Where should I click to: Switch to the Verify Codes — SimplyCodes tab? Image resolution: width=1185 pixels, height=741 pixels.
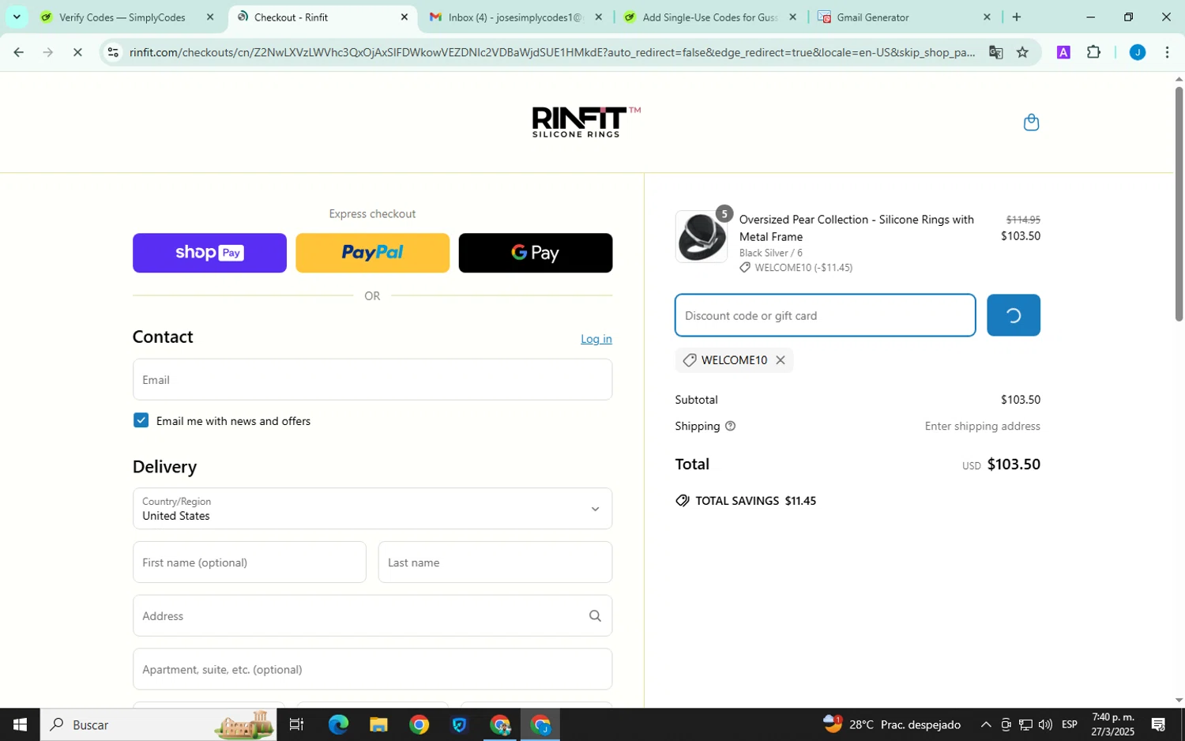(x=122, y=17)
